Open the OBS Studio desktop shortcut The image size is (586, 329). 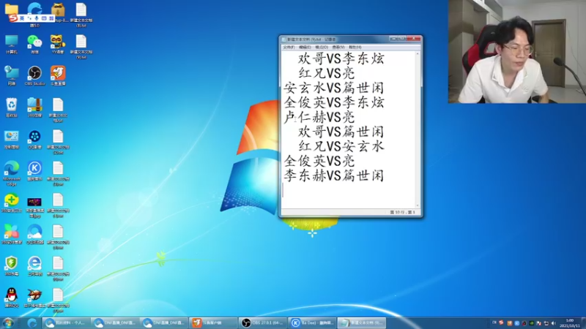[x=34, y=76]
